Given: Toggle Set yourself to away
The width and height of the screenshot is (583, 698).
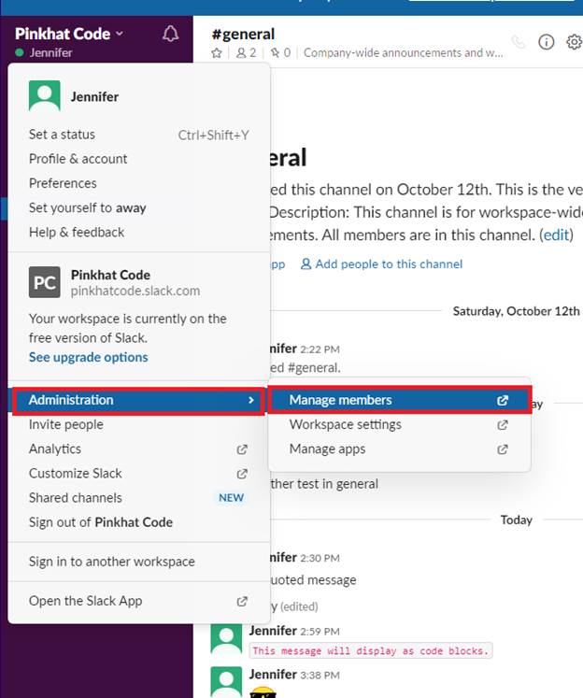Looking at the screenshot, I should pyautogui.click(x=87, y=207).
